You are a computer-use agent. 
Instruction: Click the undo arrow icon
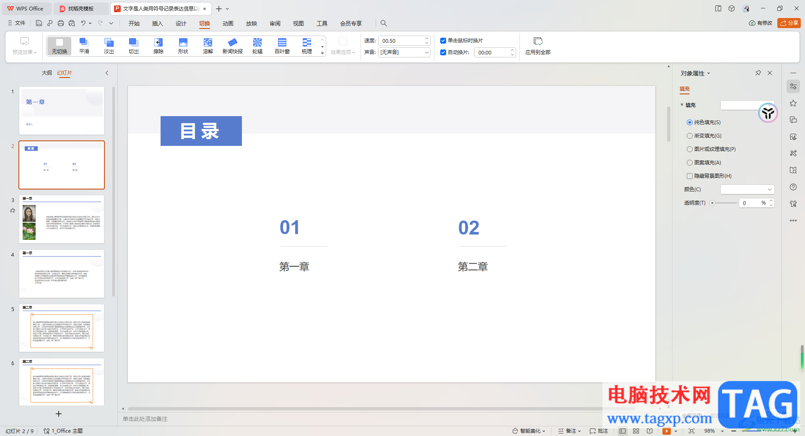tap(83, 23)
